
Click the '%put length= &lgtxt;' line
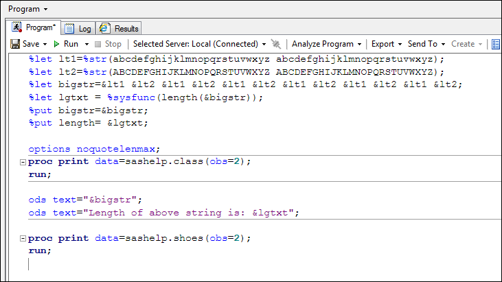pyautogui.click(x=89, y=123)
